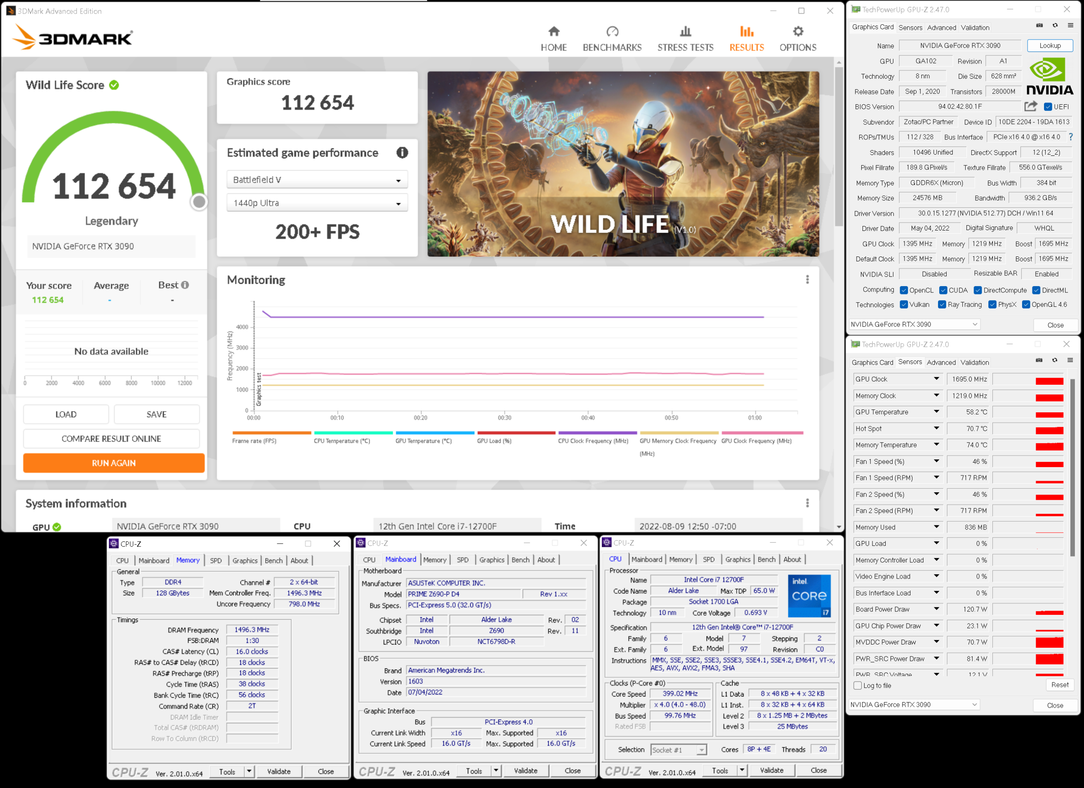This screenshot has width=1084, height=788.
Task: Click Bus Interface question mark in GPU-Z
Action: [x=1071, y=137]
